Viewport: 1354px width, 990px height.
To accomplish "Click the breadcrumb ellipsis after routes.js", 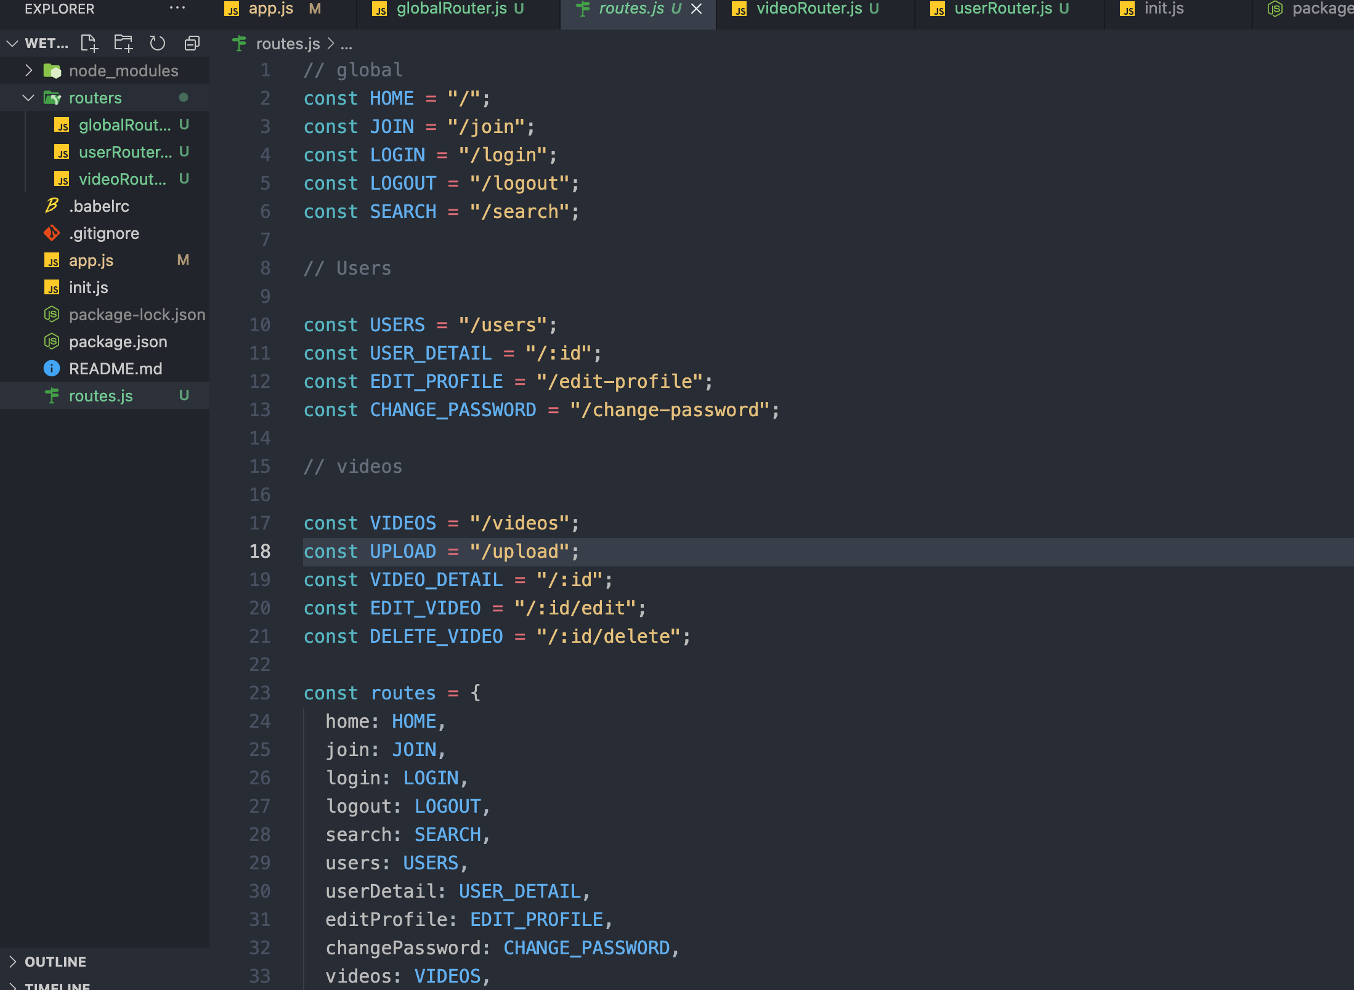I will tap(346, 44).
